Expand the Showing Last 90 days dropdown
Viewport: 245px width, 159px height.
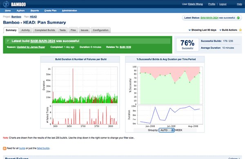click(203, 30)
